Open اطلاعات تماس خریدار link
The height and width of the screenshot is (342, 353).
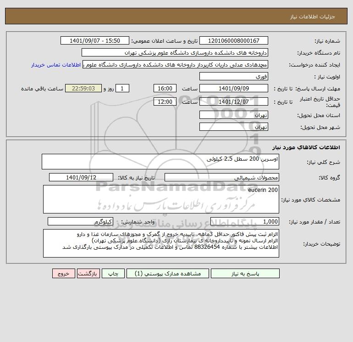56,65
